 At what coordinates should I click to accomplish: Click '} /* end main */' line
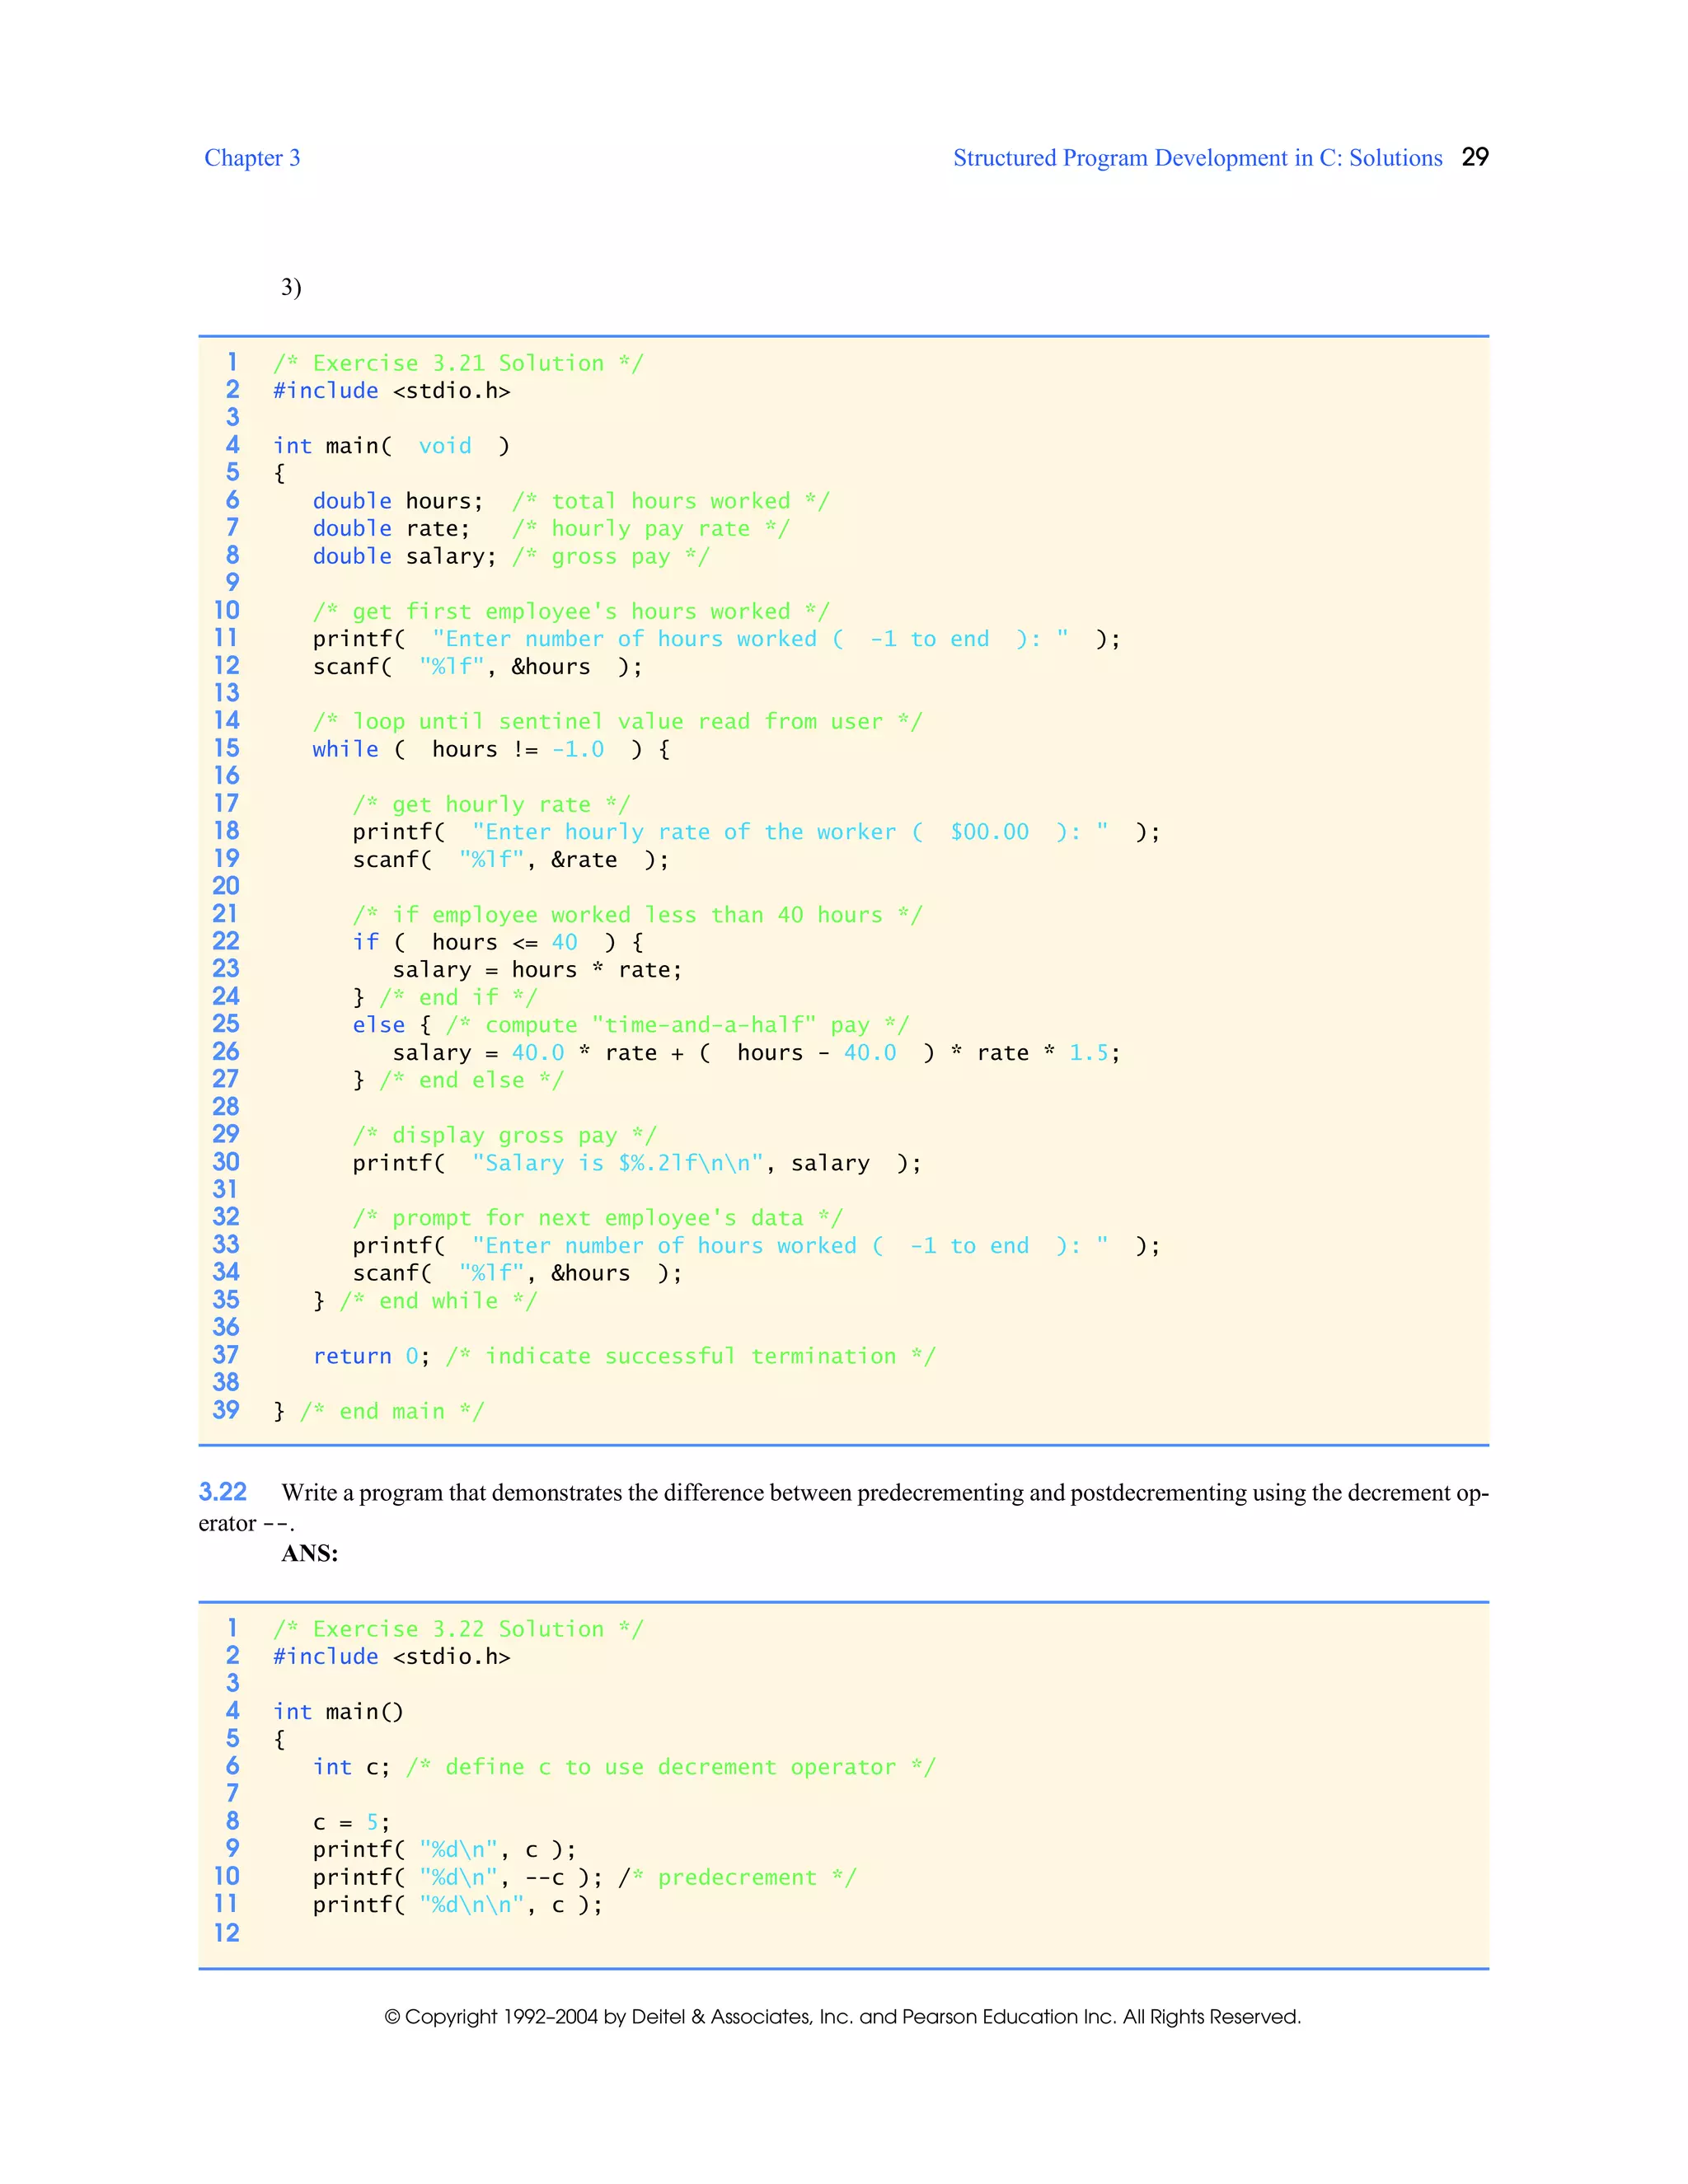pos(379,1411)
